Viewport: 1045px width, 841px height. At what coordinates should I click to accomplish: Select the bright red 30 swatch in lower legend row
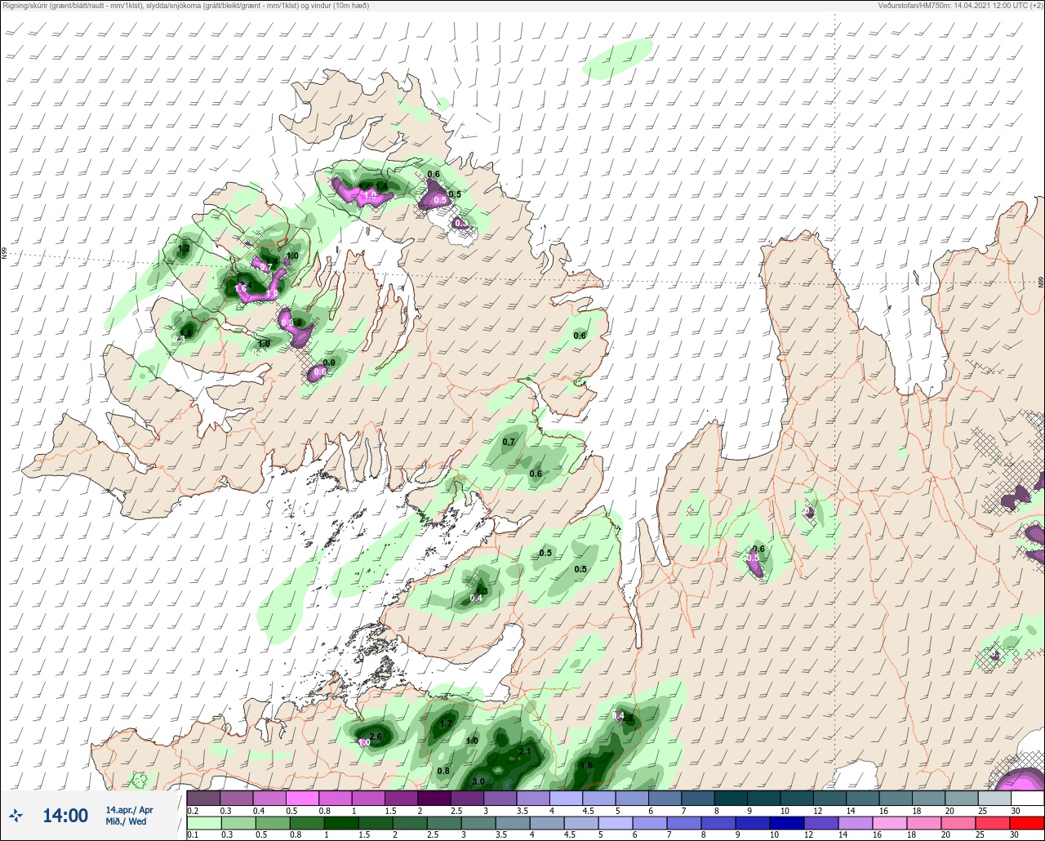point(1027,822)
